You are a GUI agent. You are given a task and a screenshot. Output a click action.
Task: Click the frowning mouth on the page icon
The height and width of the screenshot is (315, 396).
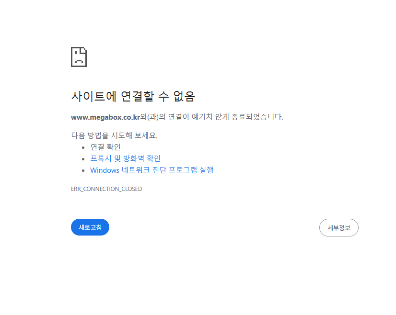(x=79, y=61)
